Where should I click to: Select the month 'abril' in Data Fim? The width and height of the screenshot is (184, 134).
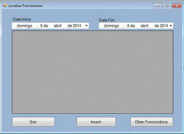click(x=144, y=26)
